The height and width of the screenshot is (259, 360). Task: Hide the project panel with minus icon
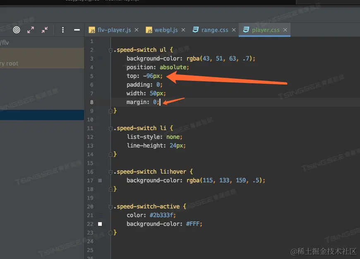pyautogui.click(x=77, y=30)
